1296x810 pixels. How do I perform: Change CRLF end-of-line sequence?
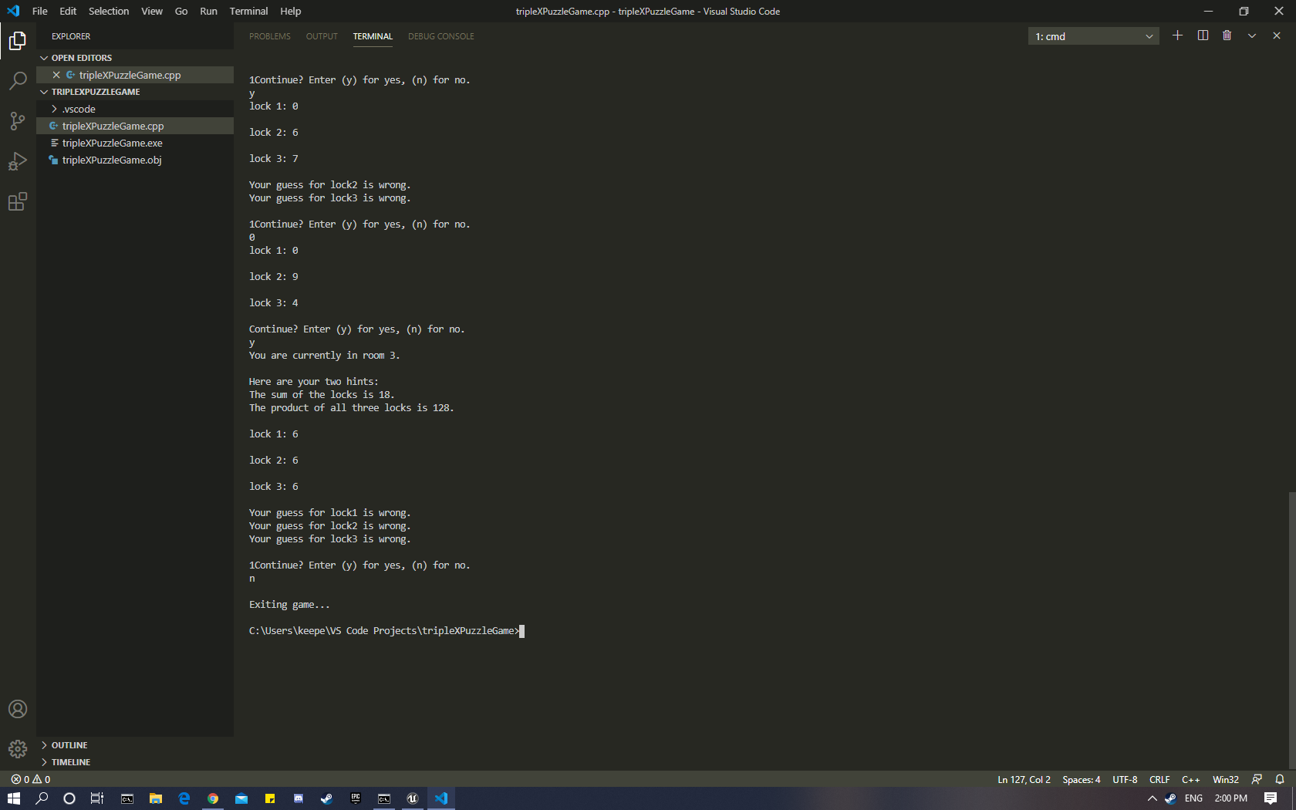[x=1159, y=779]
